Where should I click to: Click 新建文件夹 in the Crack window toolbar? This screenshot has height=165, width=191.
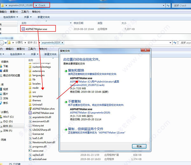(x=44, y=17)
